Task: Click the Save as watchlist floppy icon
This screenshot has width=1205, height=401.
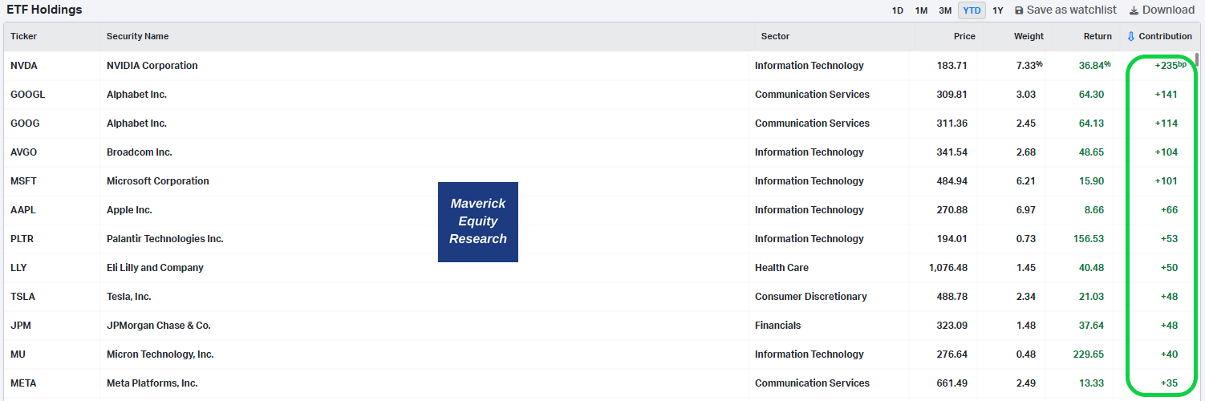Action: (x=1019, y=10)
